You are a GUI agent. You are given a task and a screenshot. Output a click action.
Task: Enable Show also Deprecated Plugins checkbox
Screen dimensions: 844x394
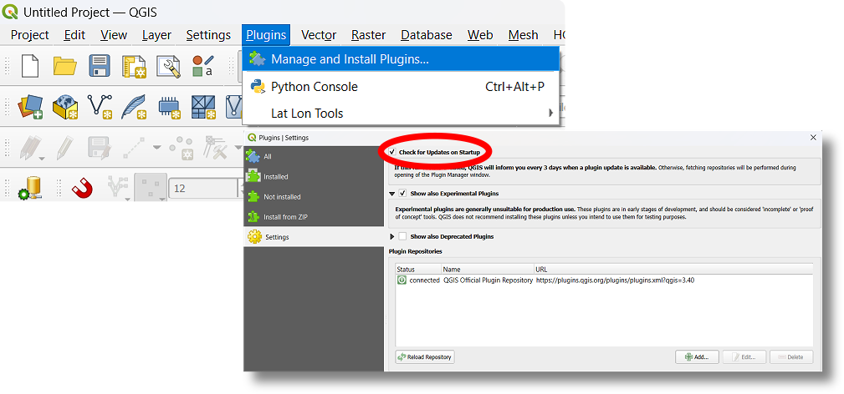point(402,236)
